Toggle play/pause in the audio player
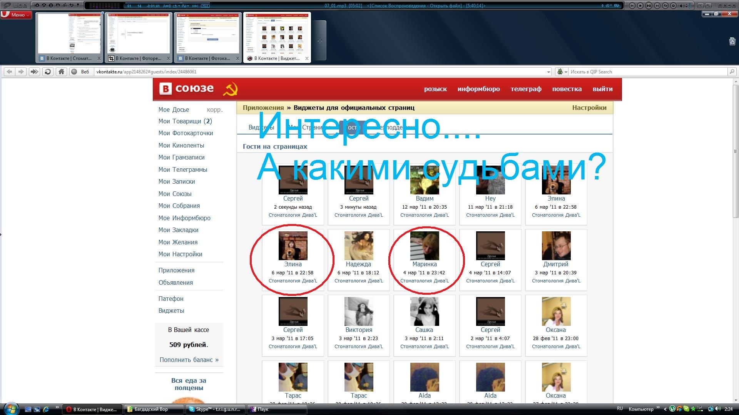This screenshot has width=739, height=415. (x=649, y=6)
